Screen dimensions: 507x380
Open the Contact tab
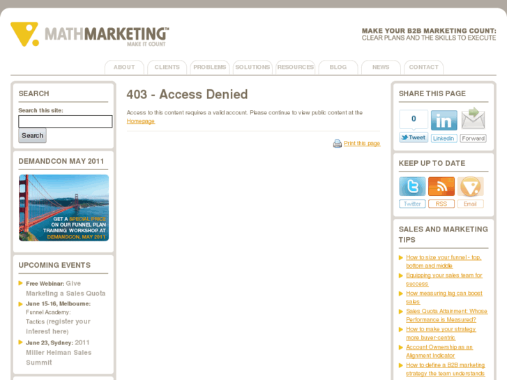click(x=423, y=67)
